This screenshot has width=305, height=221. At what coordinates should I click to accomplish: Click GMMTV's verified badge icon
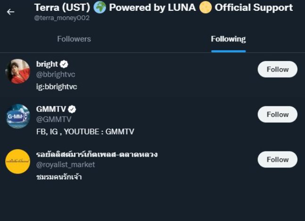(x=72, y=109)
